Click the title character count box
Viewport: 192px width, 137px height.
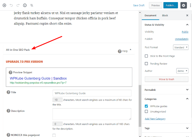58,100
